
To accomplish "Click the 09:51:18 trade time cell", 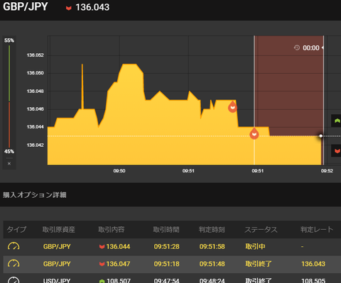I will (166, 264).
